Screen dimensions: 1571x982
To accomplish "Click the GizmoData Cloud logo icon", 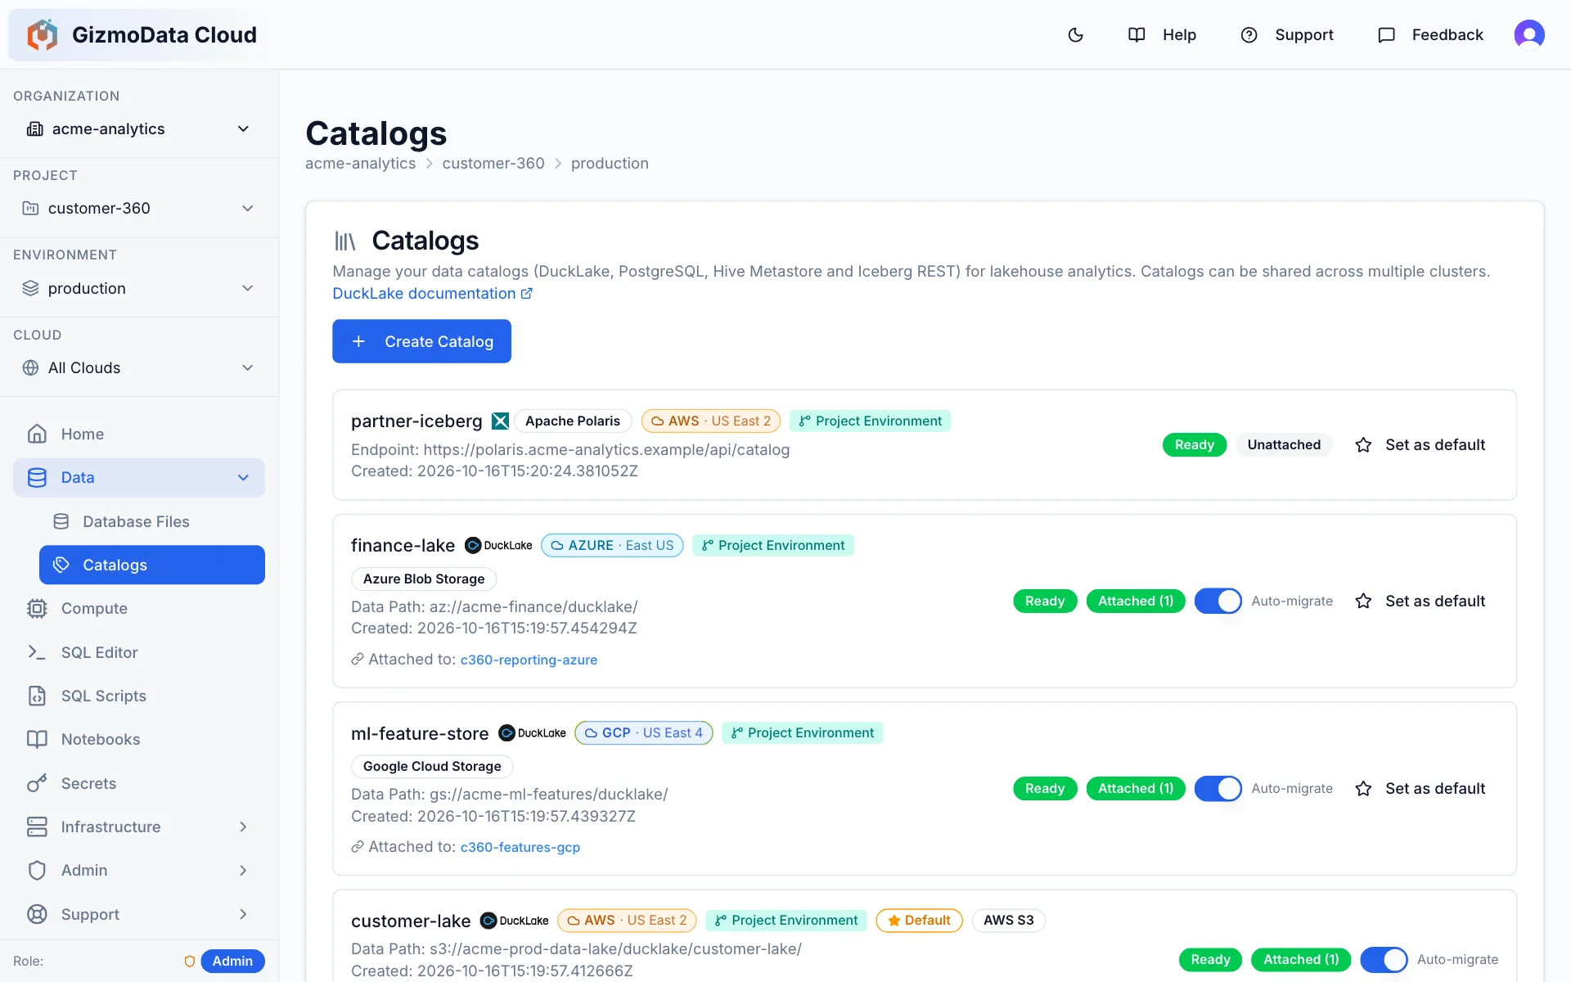I will [42, 34].
